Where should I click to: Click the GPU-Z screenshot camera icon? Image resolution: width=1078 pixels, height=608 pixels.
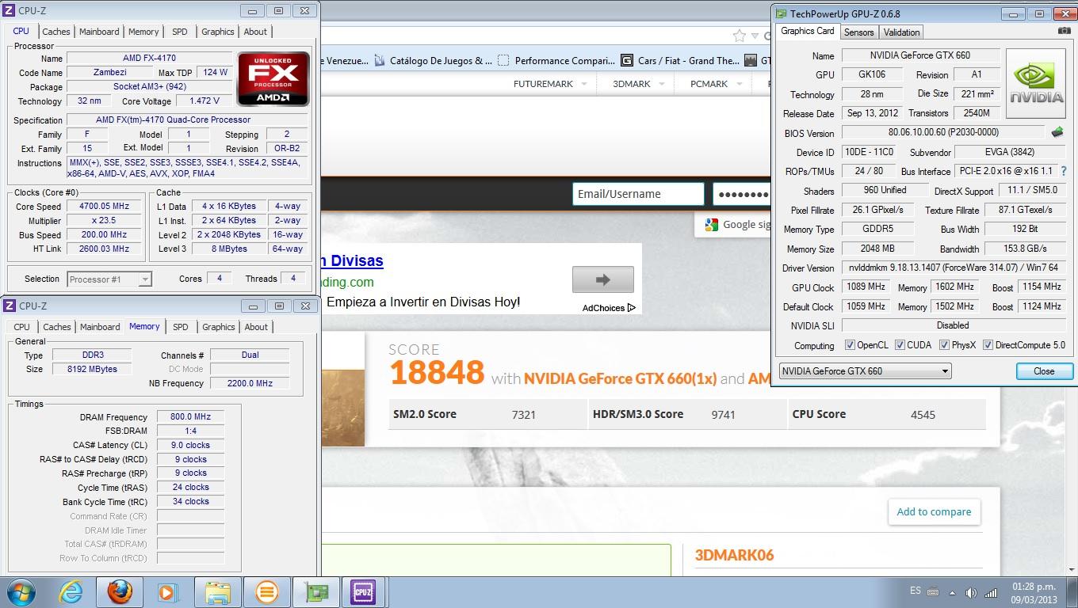(x=1064, y=31)
